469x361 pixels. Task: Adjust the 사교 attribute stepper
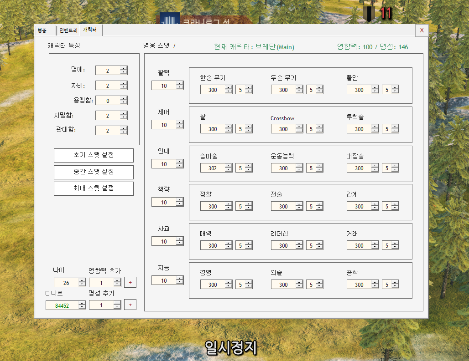pos(179,241)
